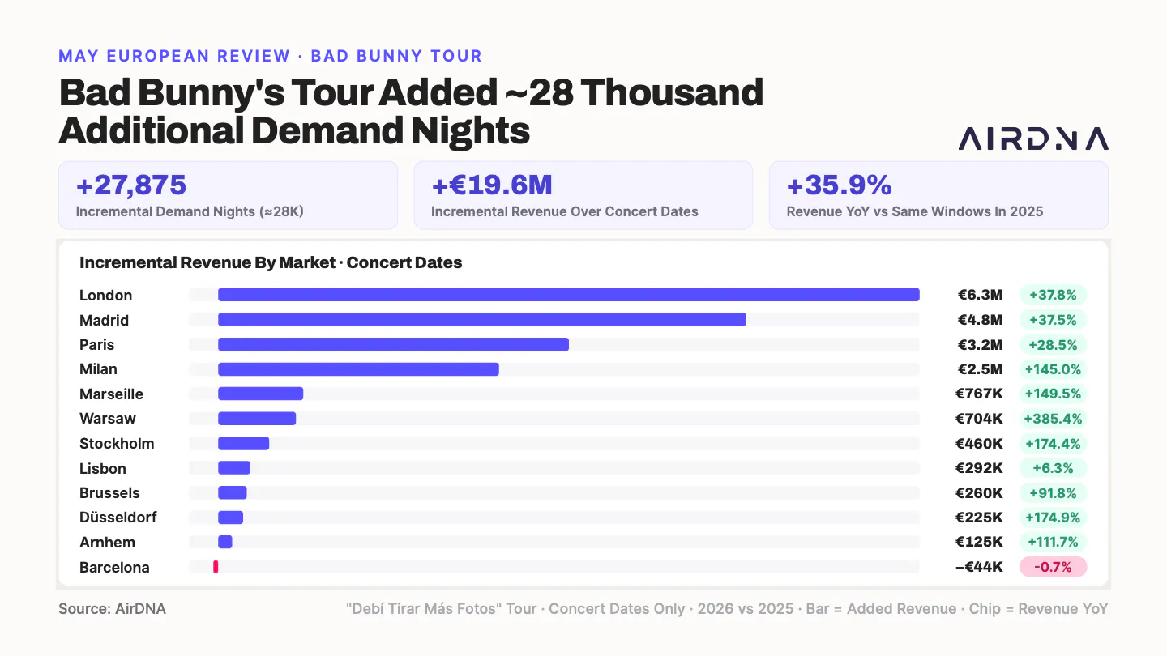Click the Source: AirDNA text

coord(112,609)
